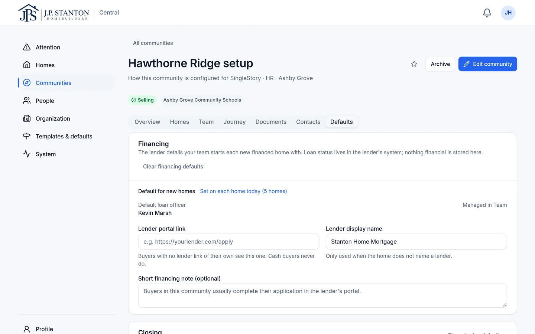Click the J.P. Stanton Homebuilders logo

pyautogui.click(x=53, y=13)
